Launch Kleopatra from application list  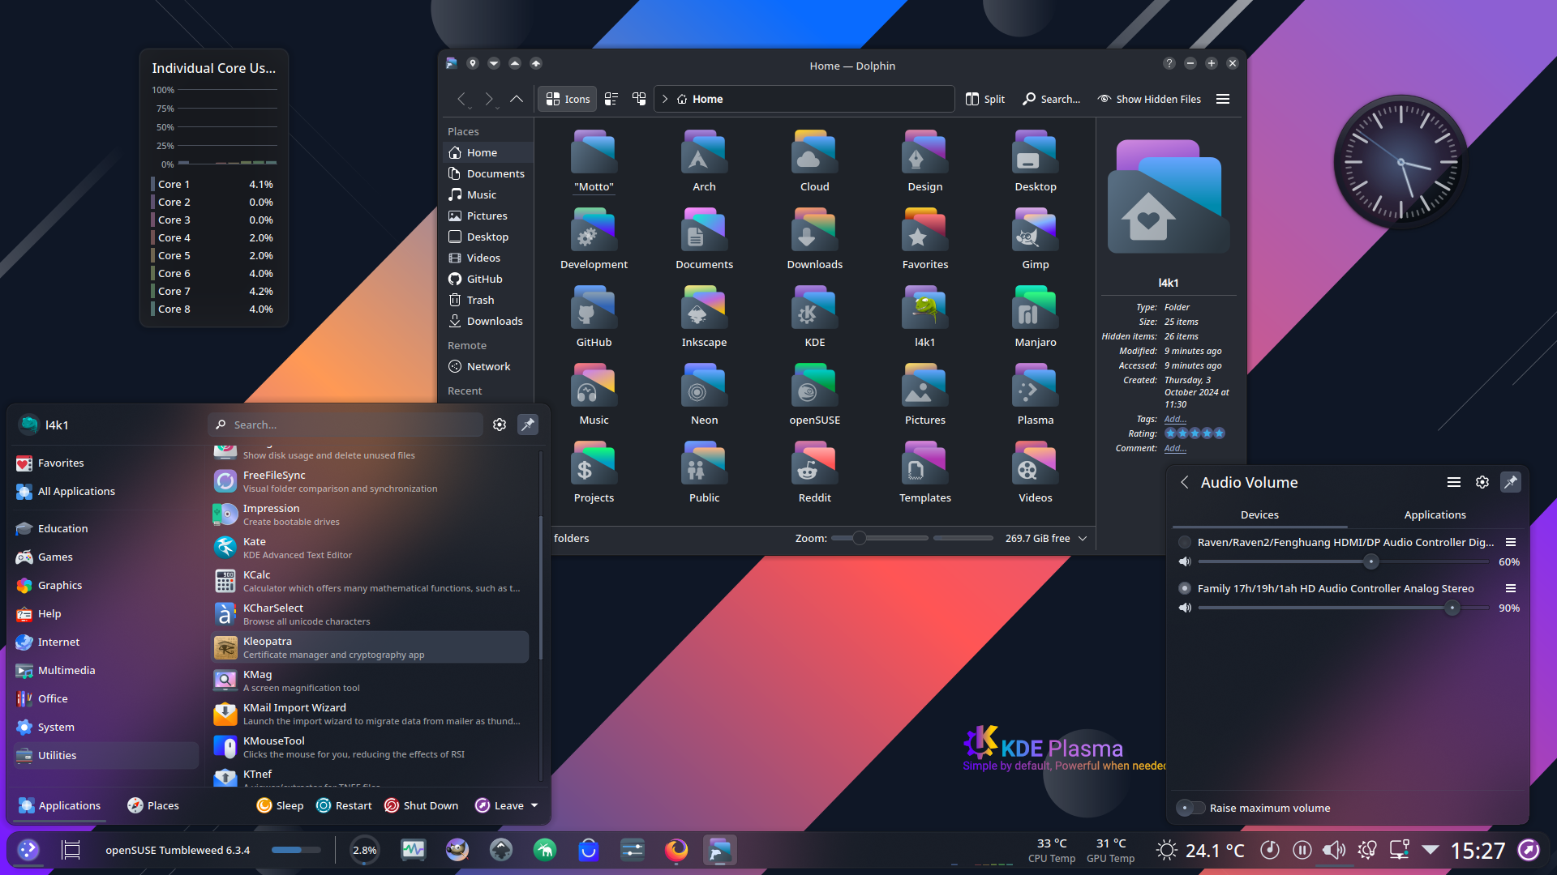(370, 647)
